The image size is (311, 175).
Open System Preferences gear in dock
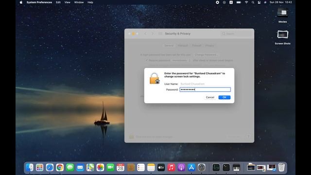point(202,167)
